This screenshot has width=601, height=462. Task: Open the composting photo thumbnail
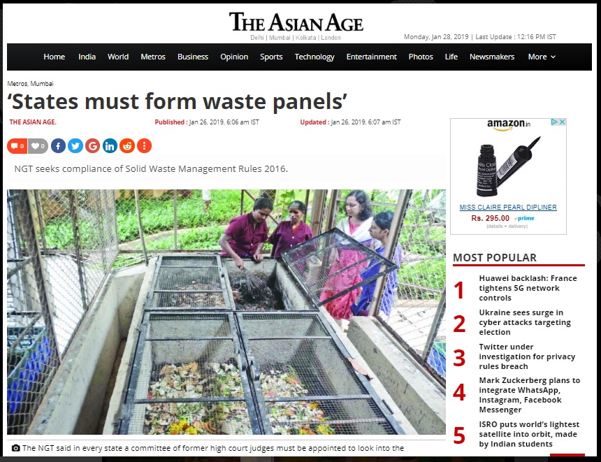click(226, 312)
